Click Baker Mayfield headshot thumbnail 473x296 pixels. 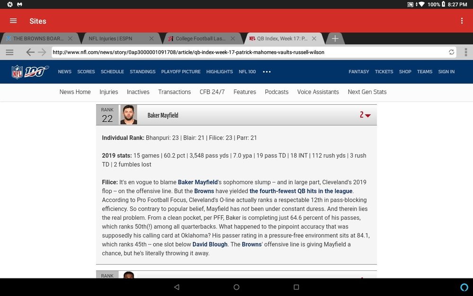pyautogui.click(x=129, y=115)
